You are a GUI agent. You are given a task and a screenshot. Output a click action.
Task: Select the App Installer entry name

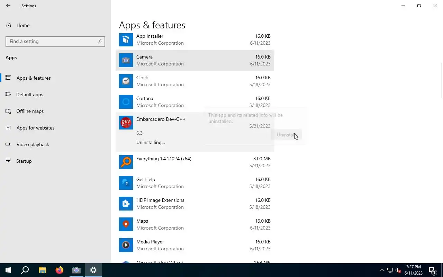click(x=150, y=36)
